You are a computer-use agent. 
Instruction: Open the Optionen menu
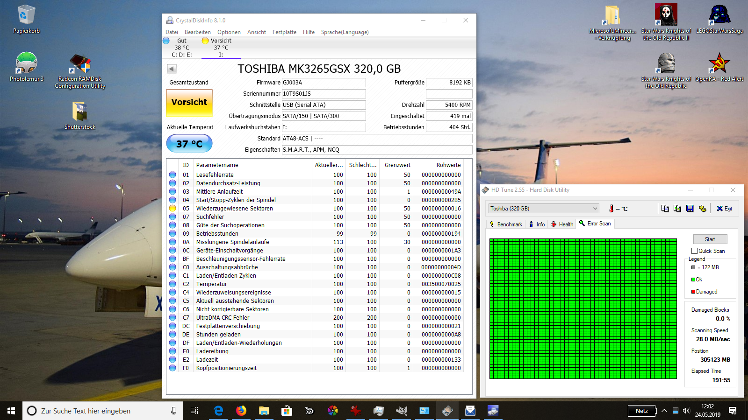pyautogui.click(x=229, y=32)
